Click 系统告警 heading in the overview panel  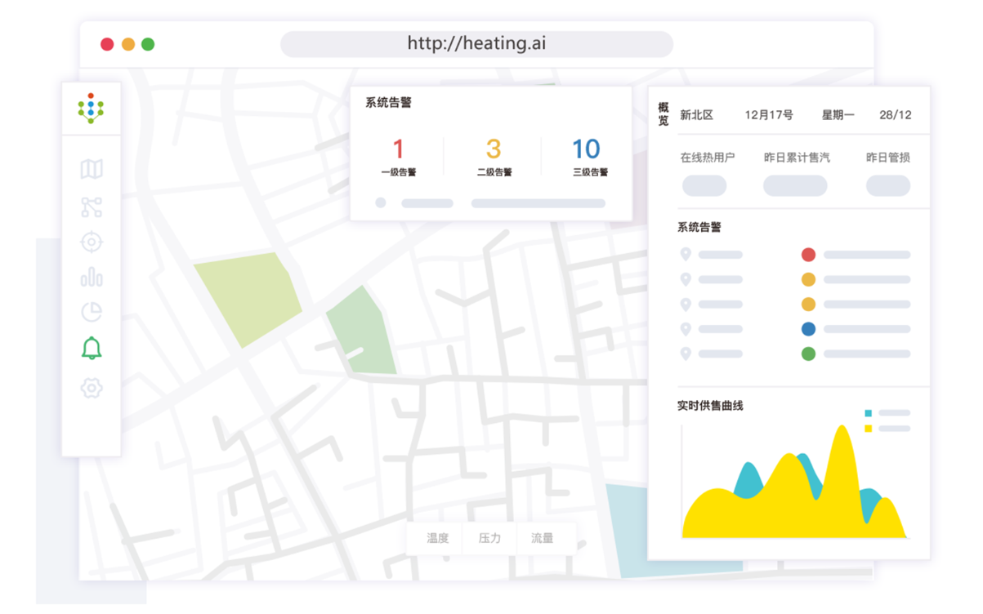[699, 227]
